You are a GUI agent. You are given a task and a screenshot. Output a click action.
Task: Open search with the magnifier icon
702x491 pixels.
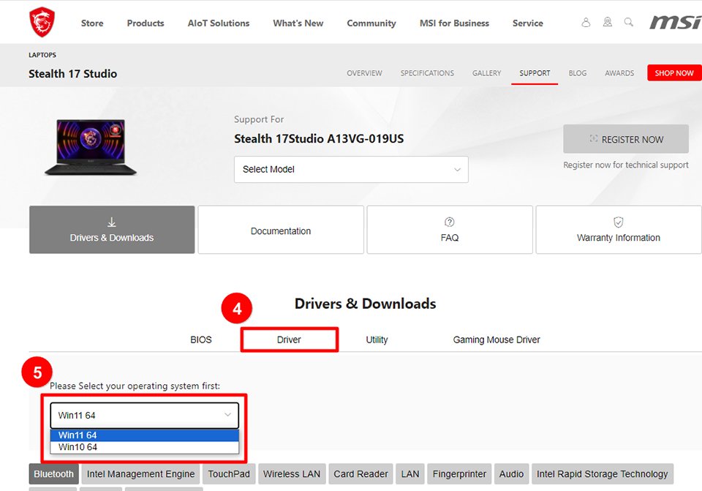[628, 23]
